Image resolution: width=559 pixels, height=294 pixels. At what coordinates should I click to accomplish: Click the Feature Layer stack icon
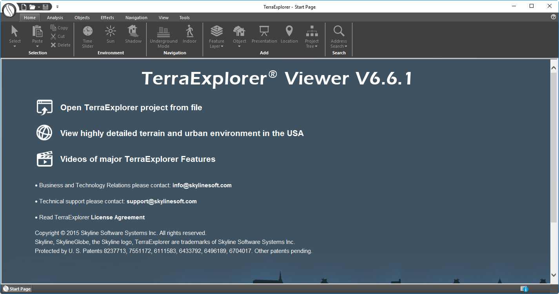217,31
